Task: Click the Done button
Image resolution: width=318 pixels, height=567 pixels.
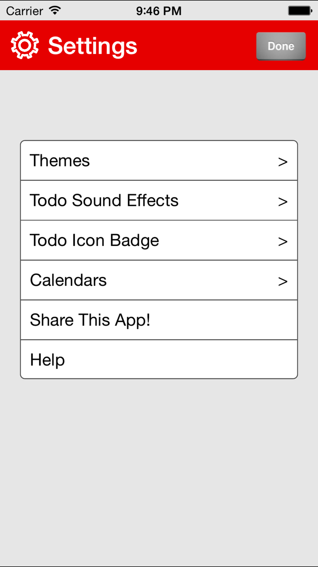Action: (x=281, y=46)
